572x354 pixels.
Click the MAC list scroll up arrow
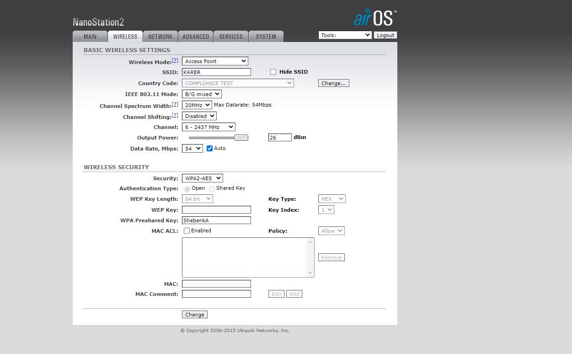(x=311, y=242)
